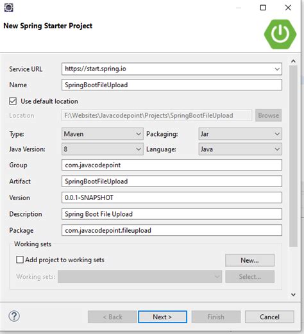Screen dimensions: 304x334
Task: Click the help question mark icon
Action: pyautogui.click(x=14, y=316)
